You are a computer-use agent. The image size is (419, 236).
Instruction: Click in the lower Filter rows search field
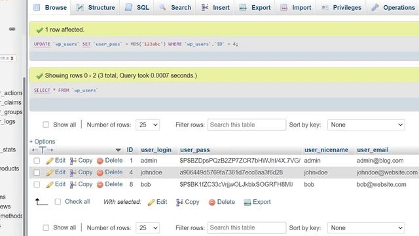(x=247, y=227)
